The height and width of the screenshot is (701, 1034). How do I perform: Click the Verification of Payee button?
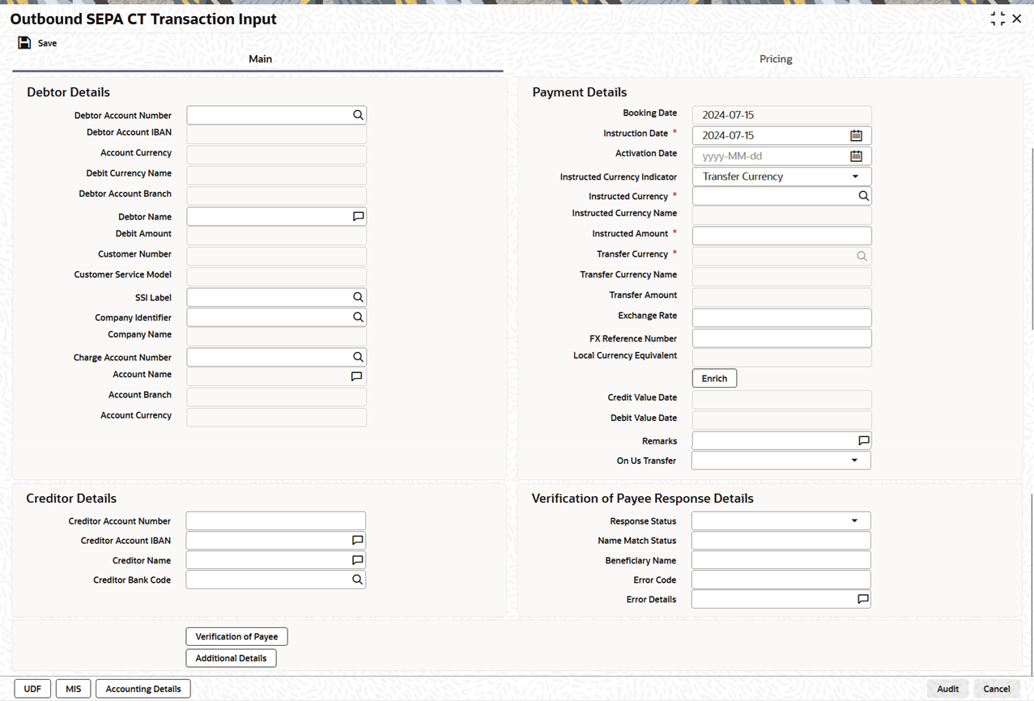pos(236,636)
